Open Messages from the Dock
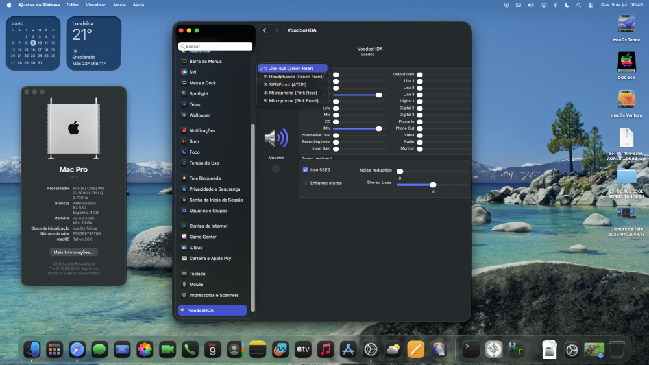649x365 pixels. click(99, 349)
